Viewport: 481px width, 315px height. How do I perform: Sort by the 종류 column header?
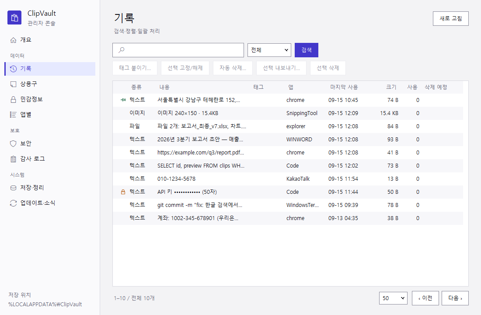tap(136, 87)
